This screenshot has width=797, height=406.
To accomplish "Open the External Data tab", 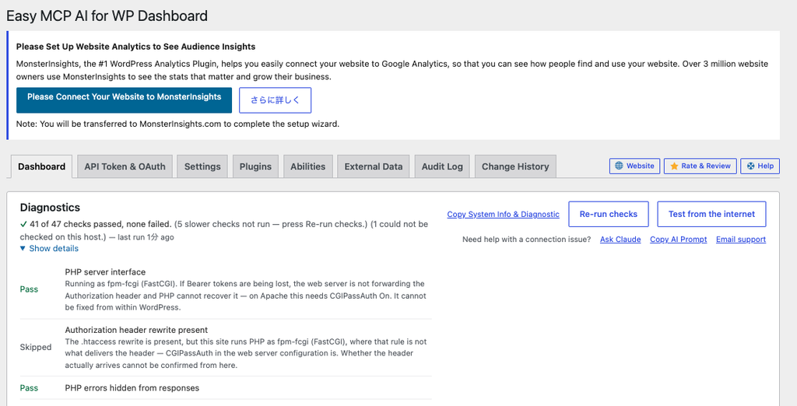I will pyautogui.click(x=373, y=166).
